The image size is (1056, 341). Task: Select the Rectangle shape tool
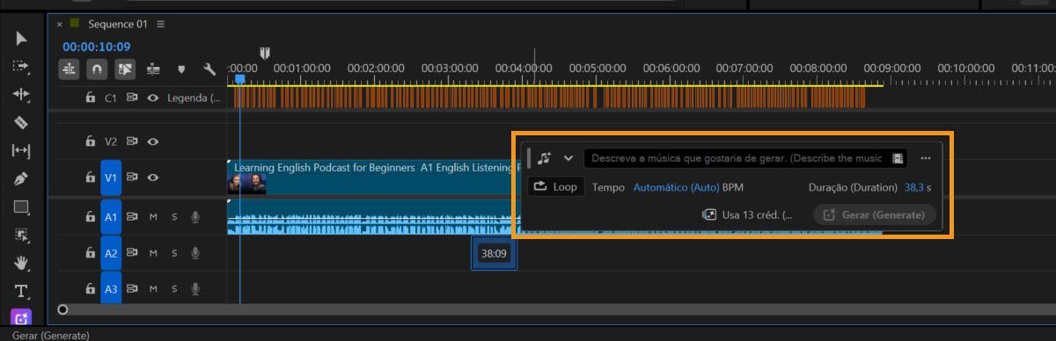click(x=21, y=207)
